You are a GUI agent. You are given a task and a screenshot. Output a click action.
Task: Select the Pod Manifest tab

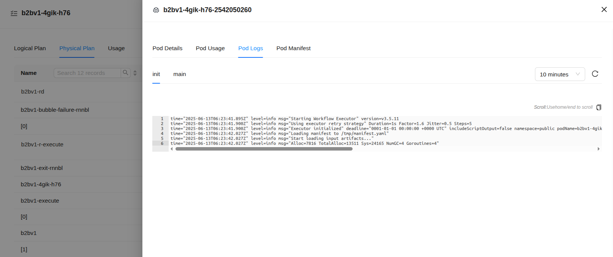[293, 48]
